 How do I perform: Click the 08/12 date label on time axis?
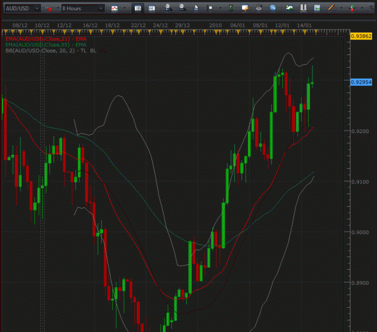click(20, 25)
